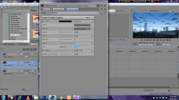Image resolution: width=179 pixels, height=100 pixels.
Task: Click the animate clock icon for Shape
Action: [x=92, y=25]
